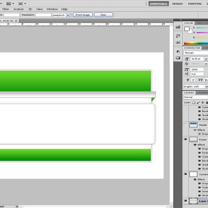This screenshot has height=208, width=208.
Task: Switch to the Design workspace
Action: click(x=178, y=4)
